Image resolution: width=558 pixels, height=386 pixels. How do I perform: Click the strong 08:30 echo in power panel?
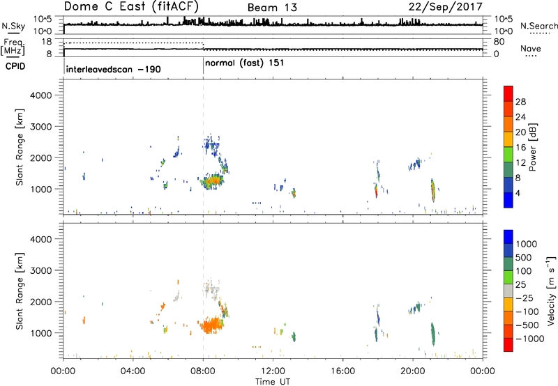click(213, 181)
